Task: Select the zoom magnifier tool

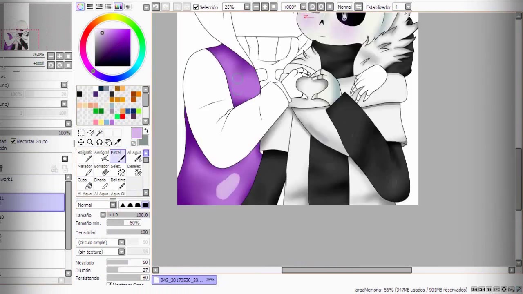Action: pyautogui.click(x=90, y=142)
